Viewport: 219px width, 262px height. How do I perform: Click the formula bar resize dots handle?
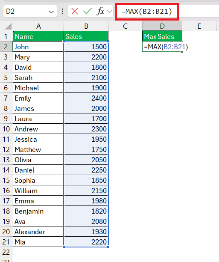click(62, 12)
